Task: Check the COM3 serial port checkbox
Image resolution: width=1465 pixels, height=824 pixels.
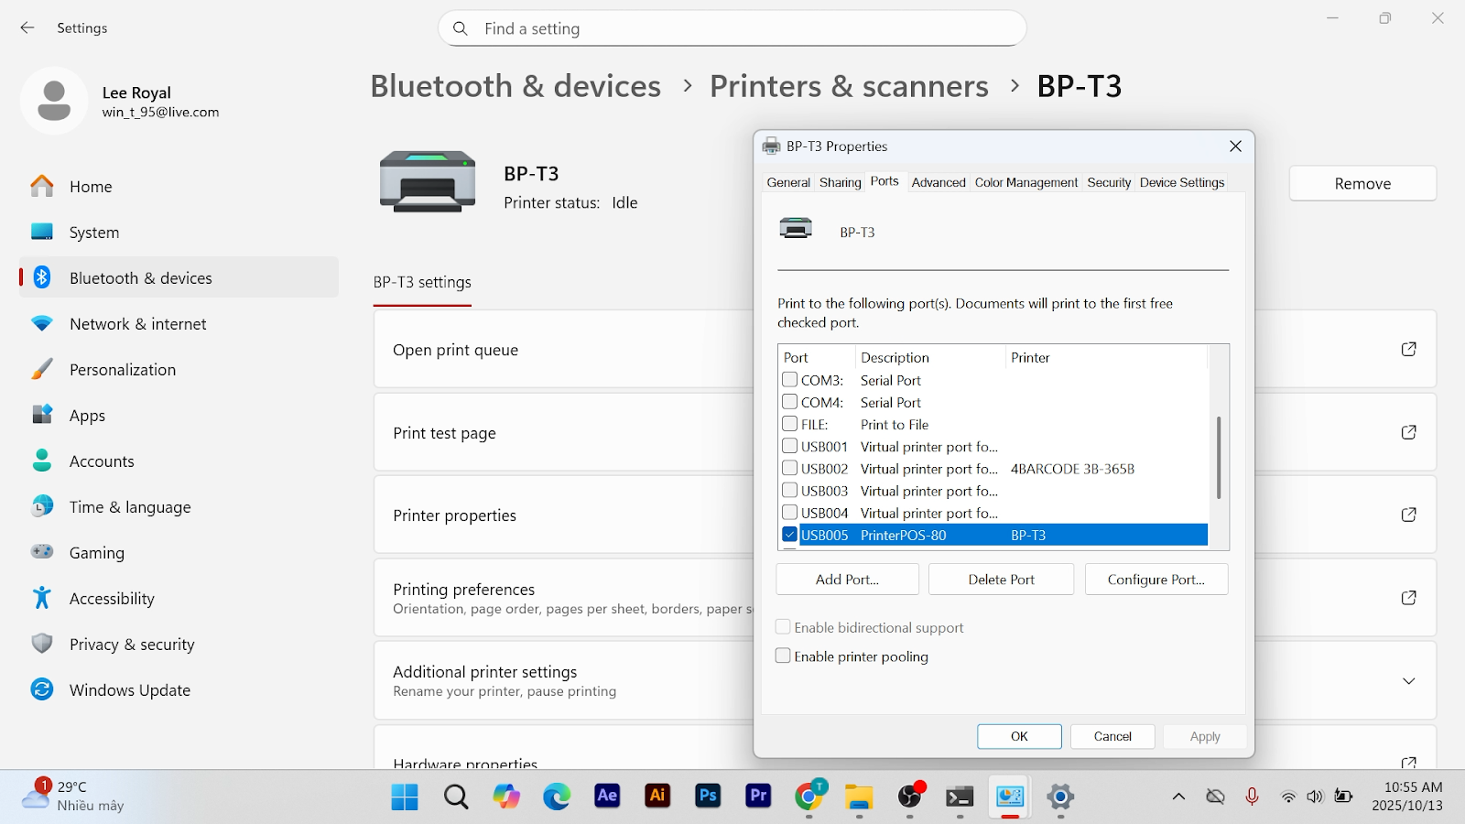Action: (790, 379)
